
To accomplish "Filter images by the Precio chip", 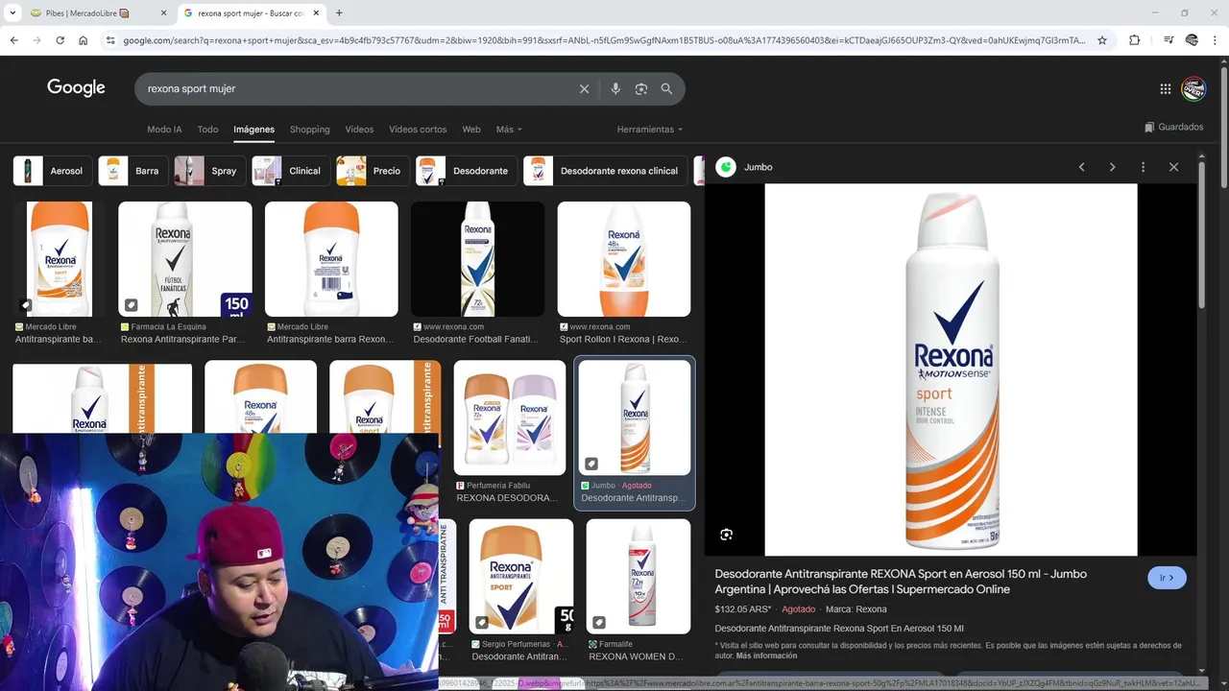I will (374, 171).
